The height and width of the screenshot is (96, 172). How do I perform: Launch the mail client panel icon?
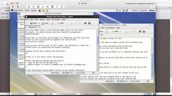click(x=43, y=11)
